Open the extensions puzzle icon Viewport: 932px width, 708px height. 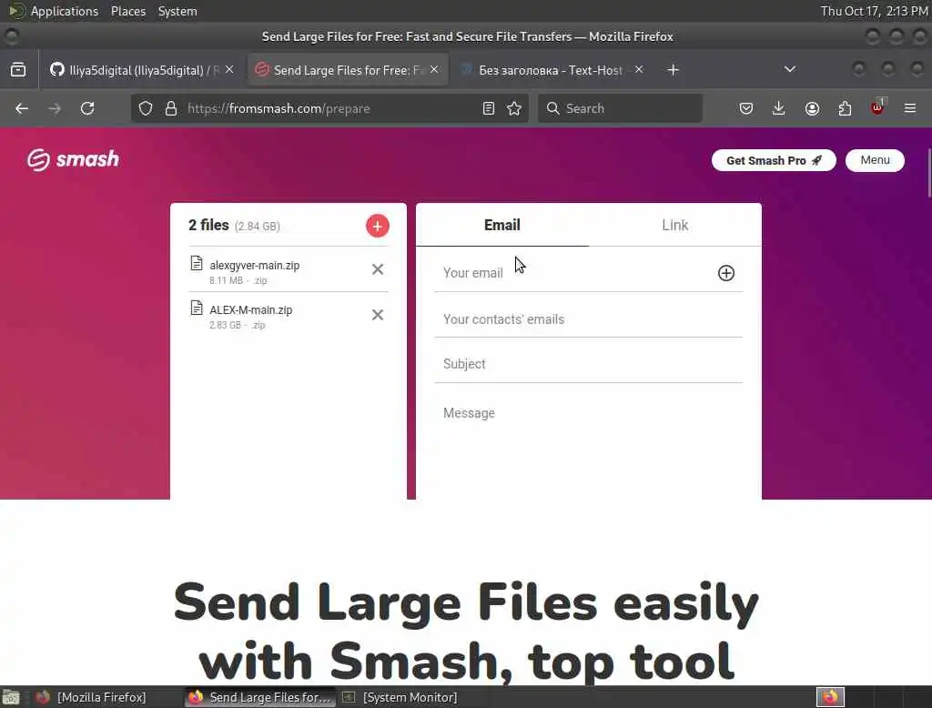pos(845,108)
